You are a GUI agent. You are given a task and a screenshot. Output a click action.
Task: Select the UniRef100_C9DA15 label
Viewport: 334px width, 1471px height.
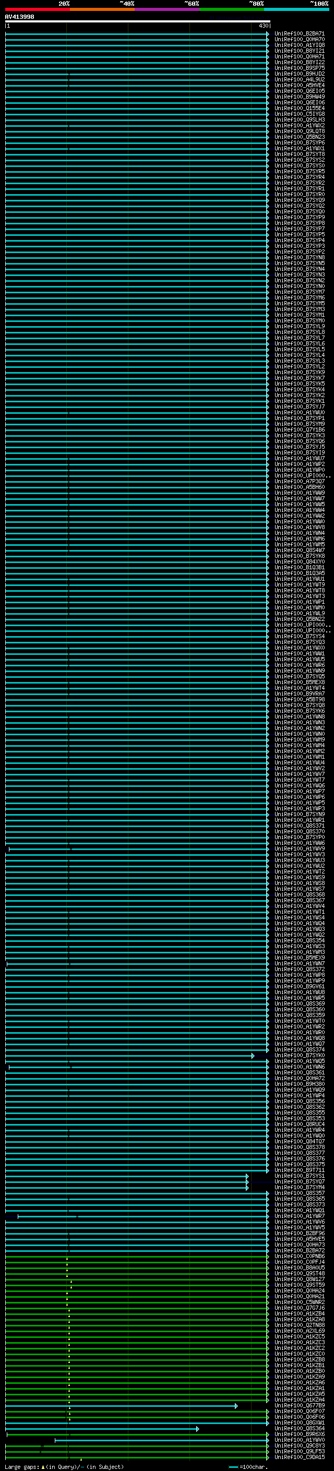tap(300, 1457)
